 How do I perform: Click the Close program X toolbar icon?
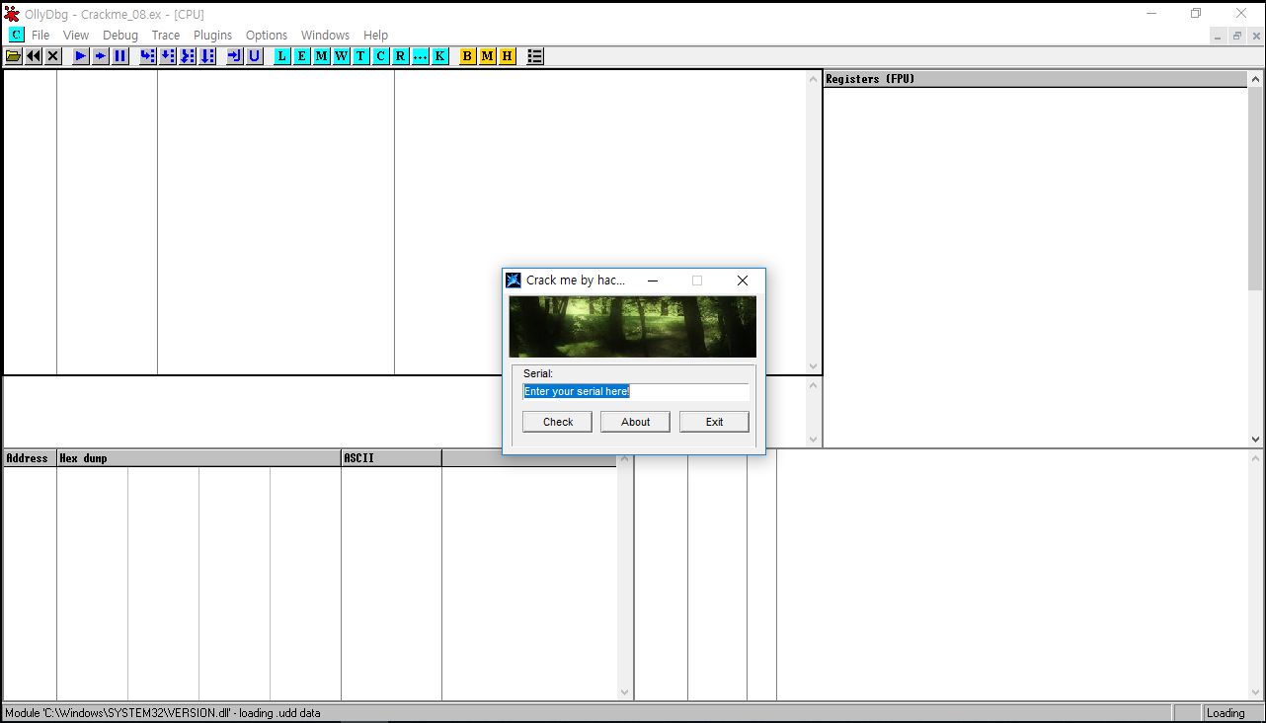click(53, 56)
